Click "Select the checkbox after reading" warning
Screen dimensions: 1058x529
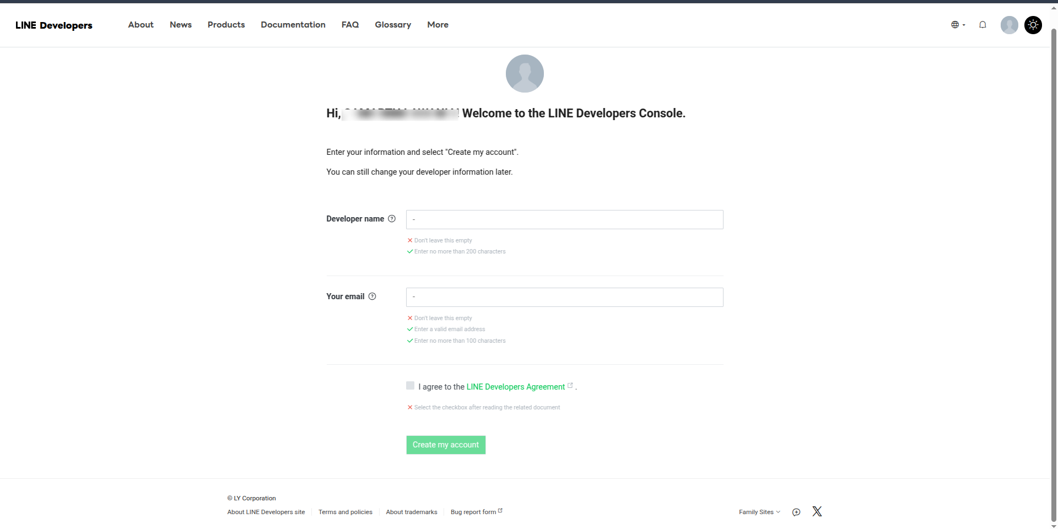(x=487, y=407)
